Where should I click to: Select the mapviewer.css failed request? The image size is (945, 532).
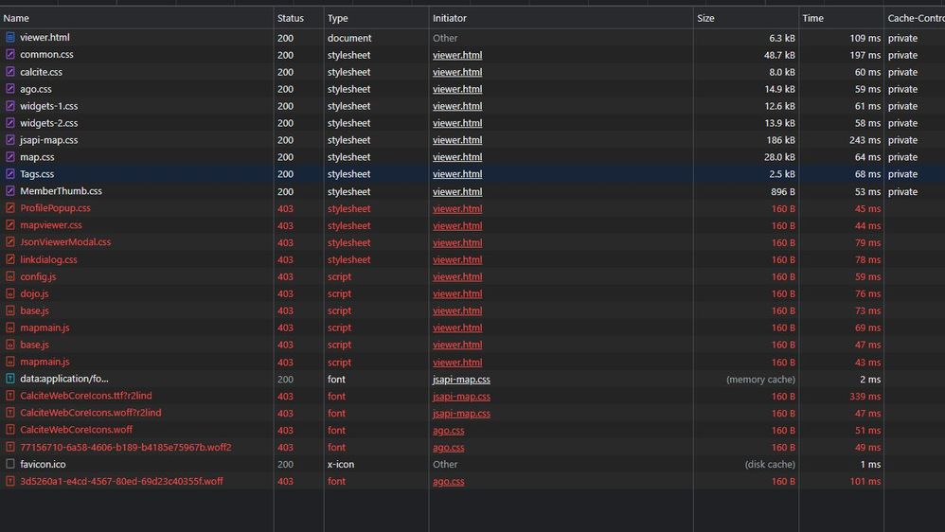tap(472, 224)
